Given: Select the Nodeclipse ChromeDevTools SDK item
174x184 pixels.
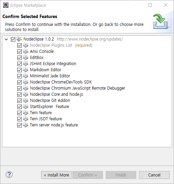Looking at the screenshot, I should tap(61, 82).
